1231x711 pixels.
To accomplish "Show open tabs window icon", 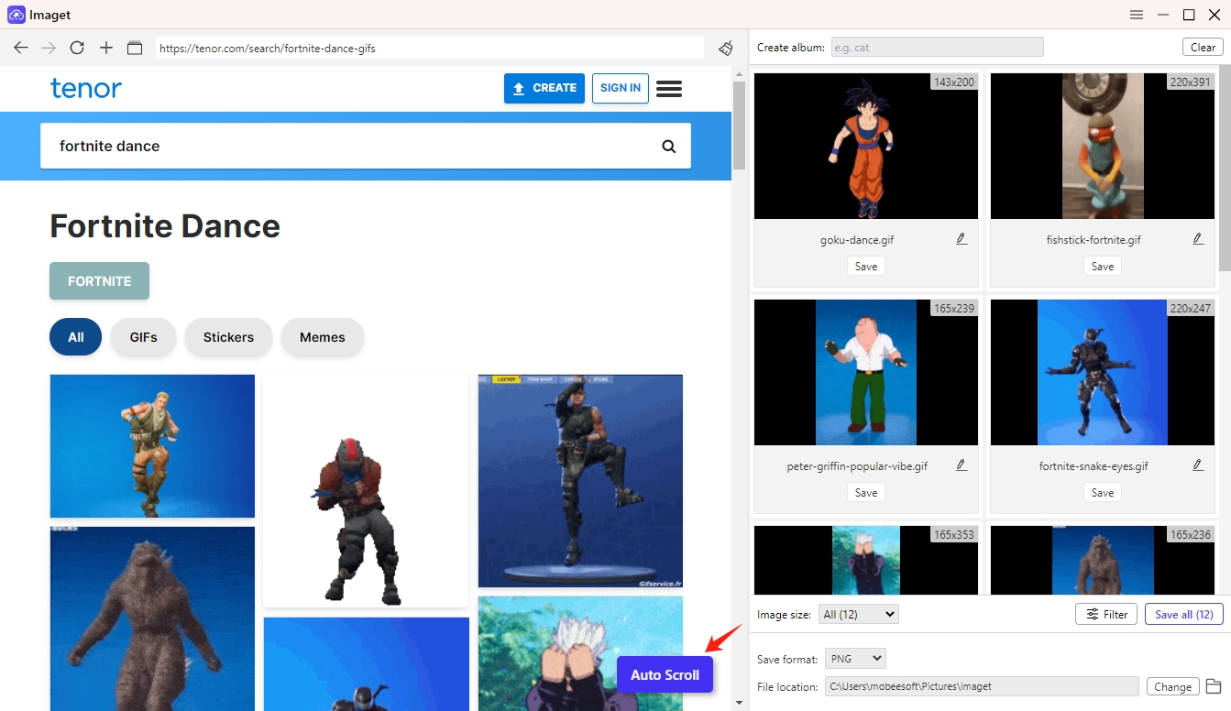I will pyautogui.click(x=135, y=48).
